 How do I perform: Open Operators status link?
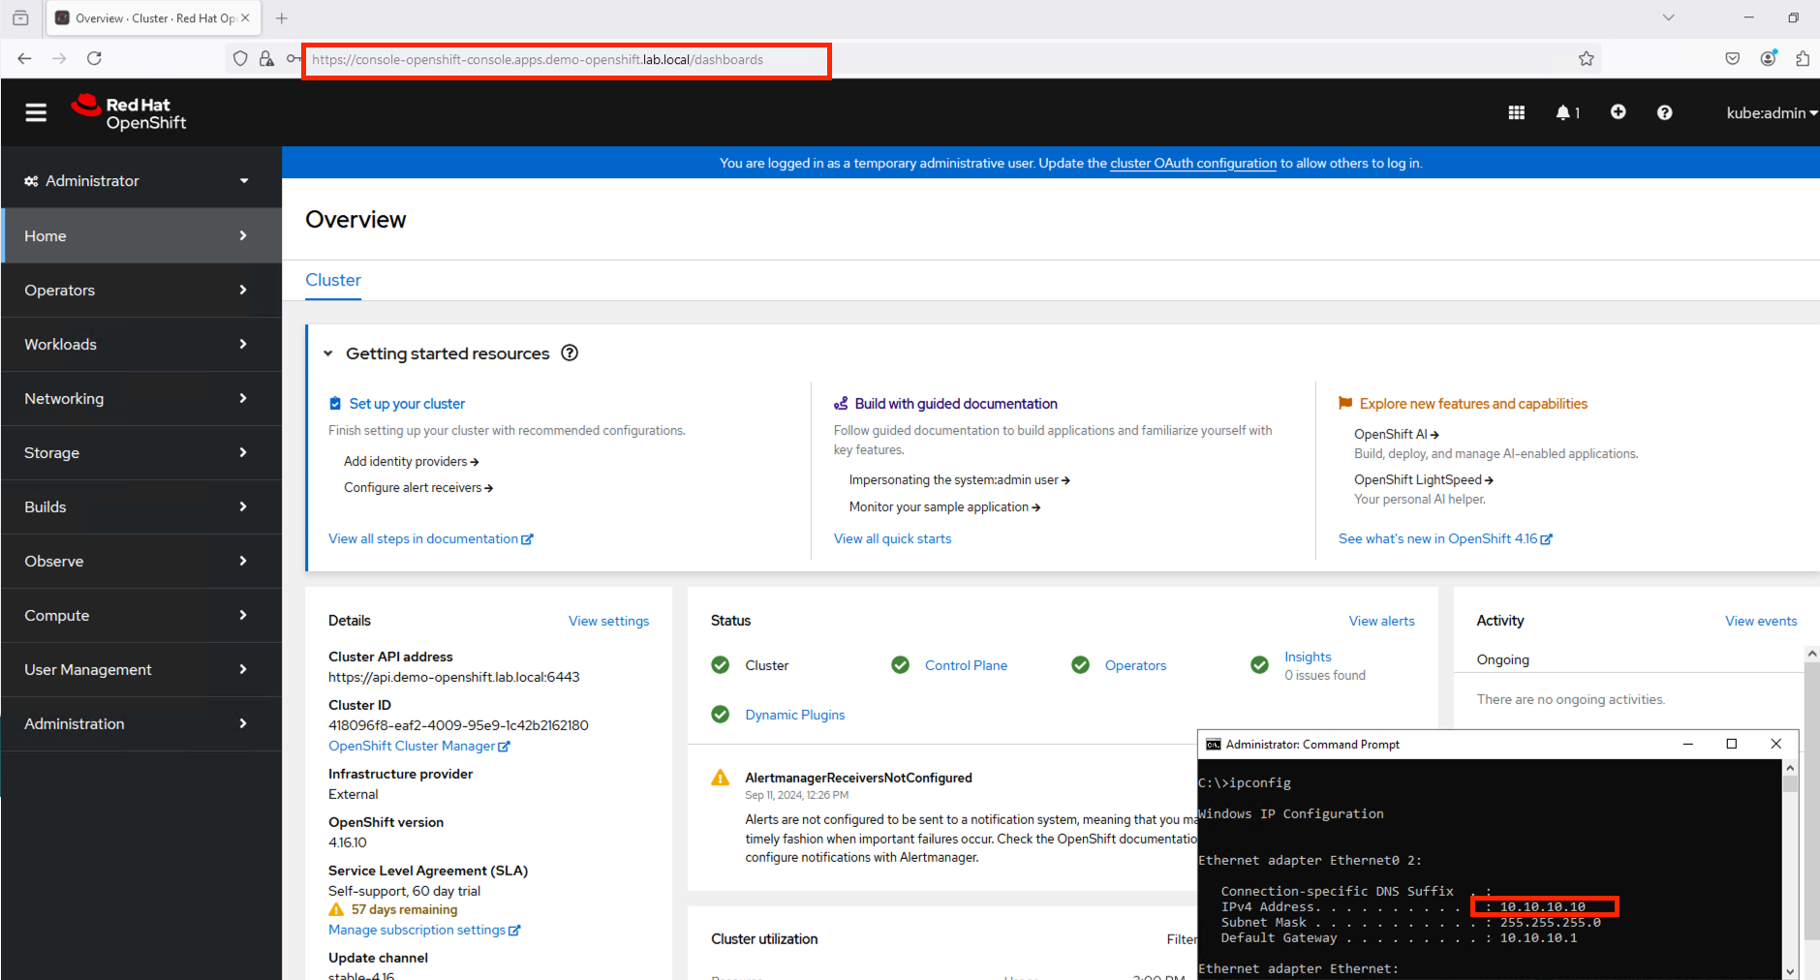1135,665
